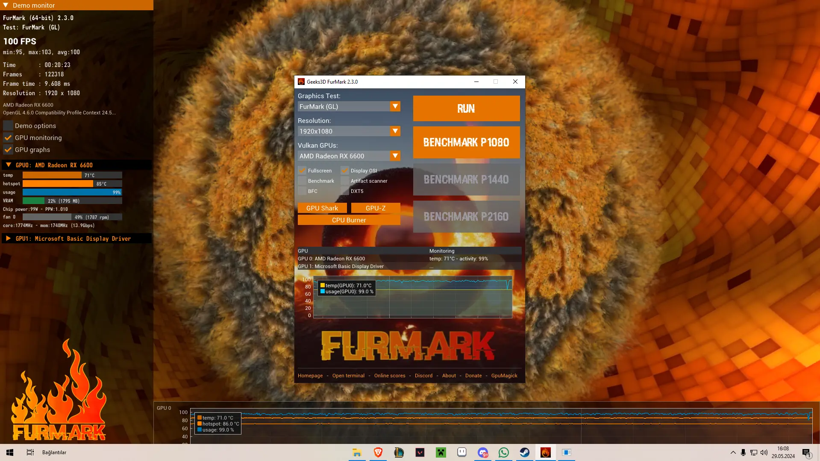Image resolution: width=820 pixels, height=461 pixels.
Task: Click Open terminal link
Action: (x=348, y=376)
